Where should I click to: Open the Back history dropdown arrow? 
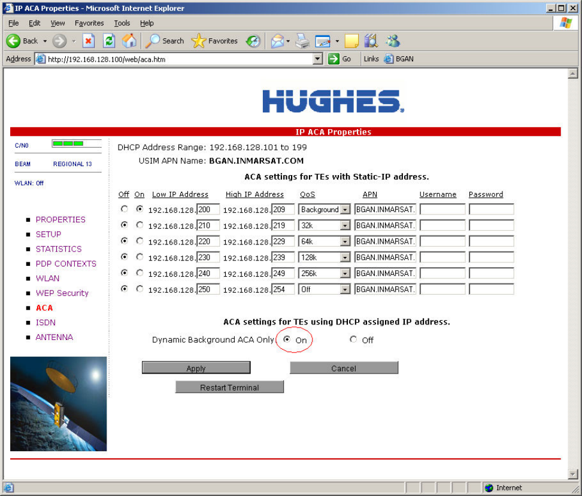click(45, 41)
